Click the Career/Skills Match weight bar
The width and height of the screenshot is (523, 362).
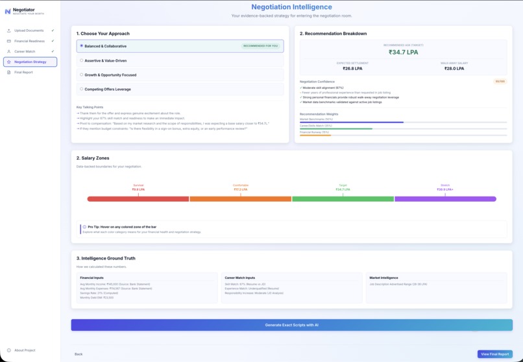click(x=403, y=128)
